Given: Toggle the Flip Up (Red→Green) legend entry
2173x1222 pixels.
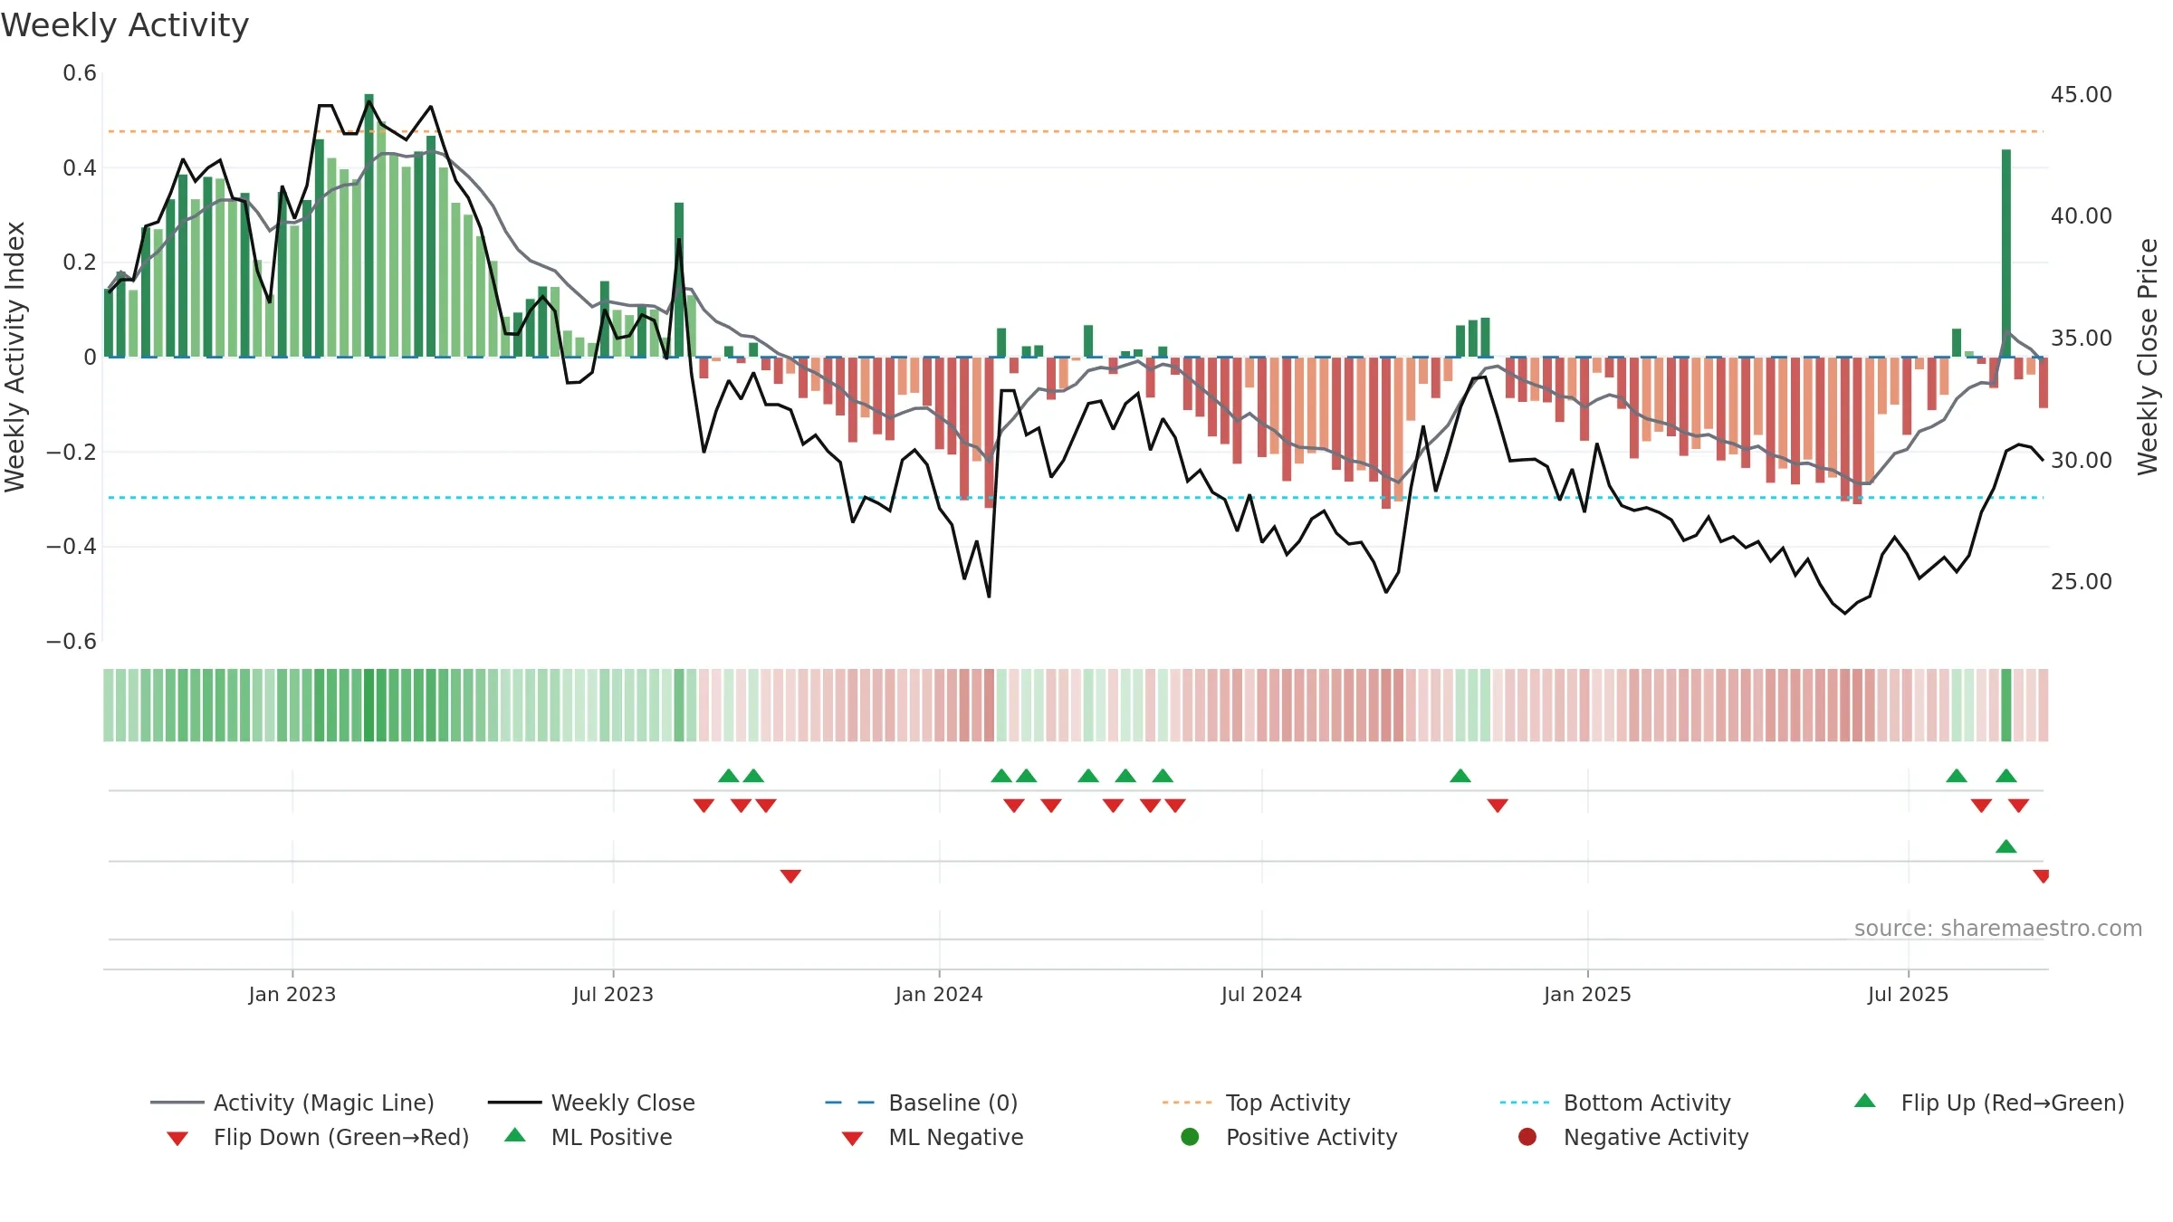Looking at the screenshot, I should [x=1988, y=1103].
